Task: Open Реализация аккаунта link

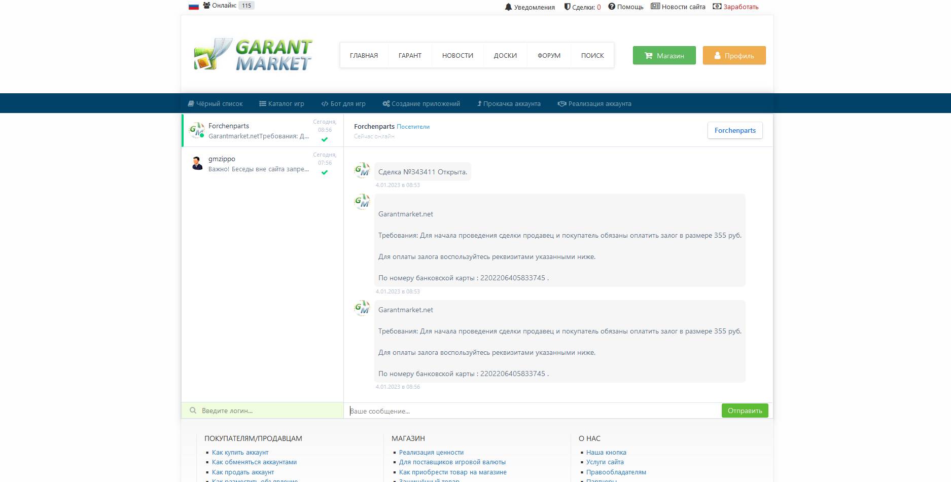Action: [594, 103]
